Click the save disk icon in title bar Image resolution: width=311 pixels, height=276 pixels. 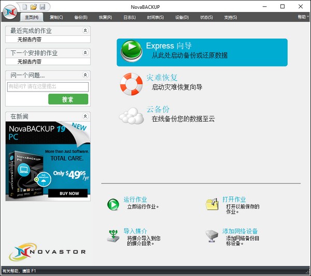[x=42, y=7]
